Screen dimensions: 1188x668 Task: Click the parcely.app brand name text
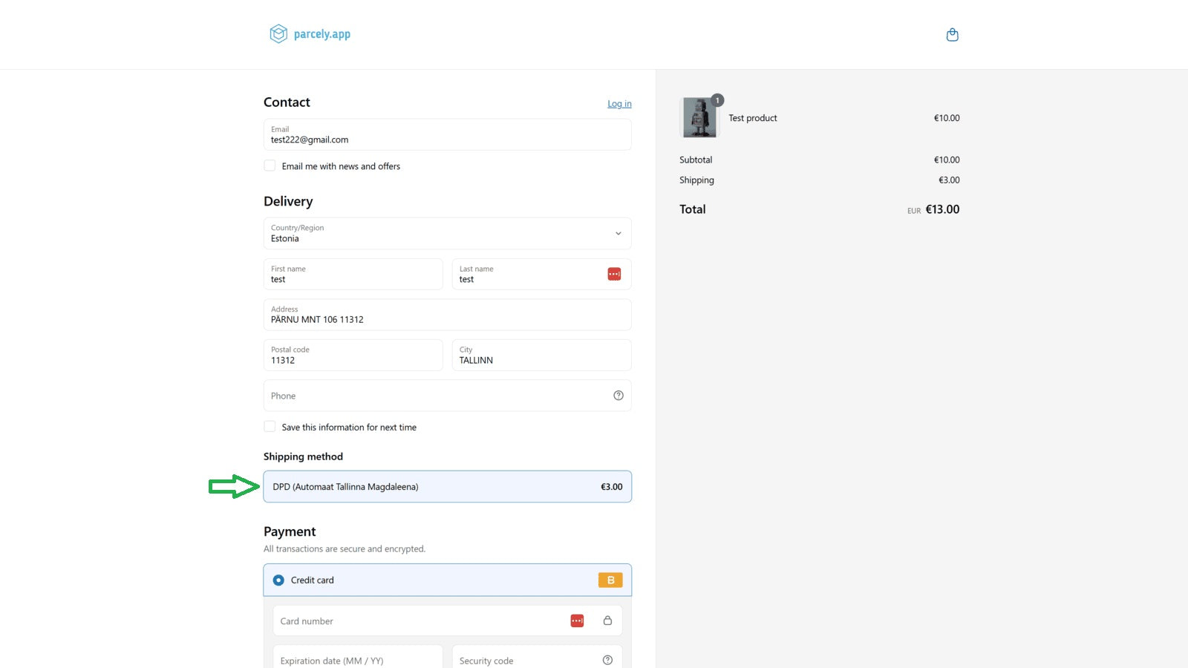coord(322,34)
